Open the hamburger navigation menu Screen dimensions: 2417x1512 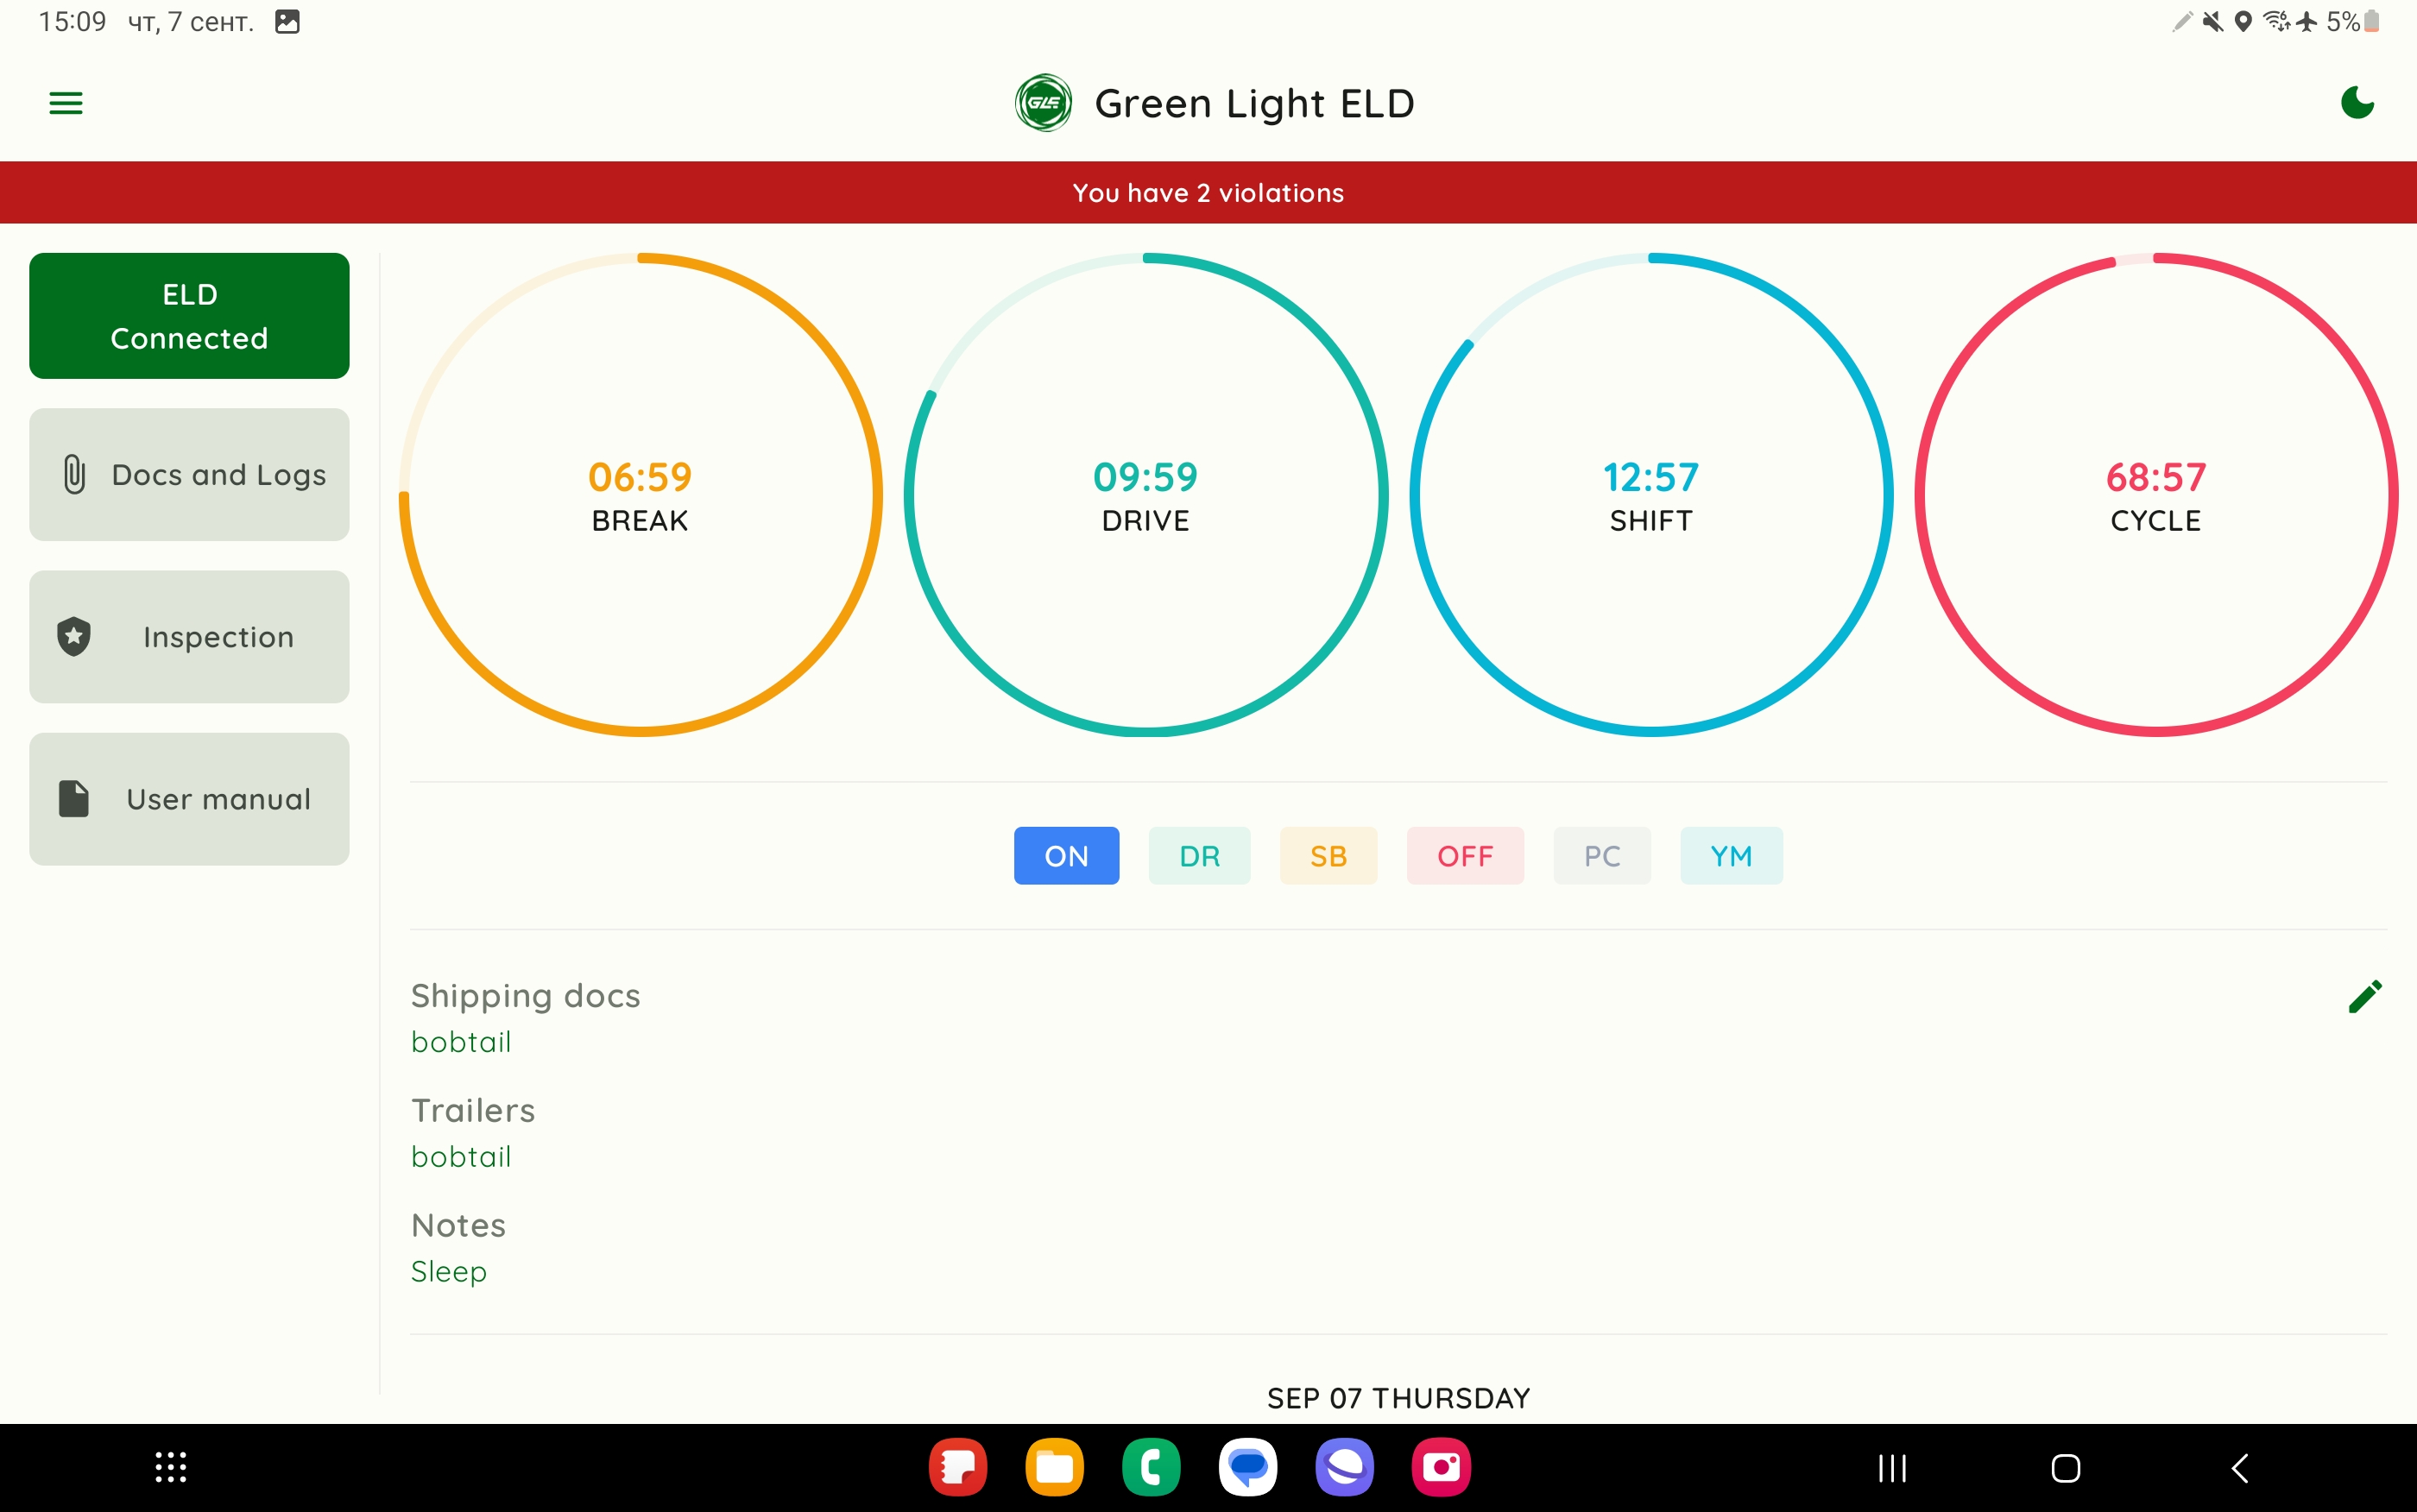point(66,102)
